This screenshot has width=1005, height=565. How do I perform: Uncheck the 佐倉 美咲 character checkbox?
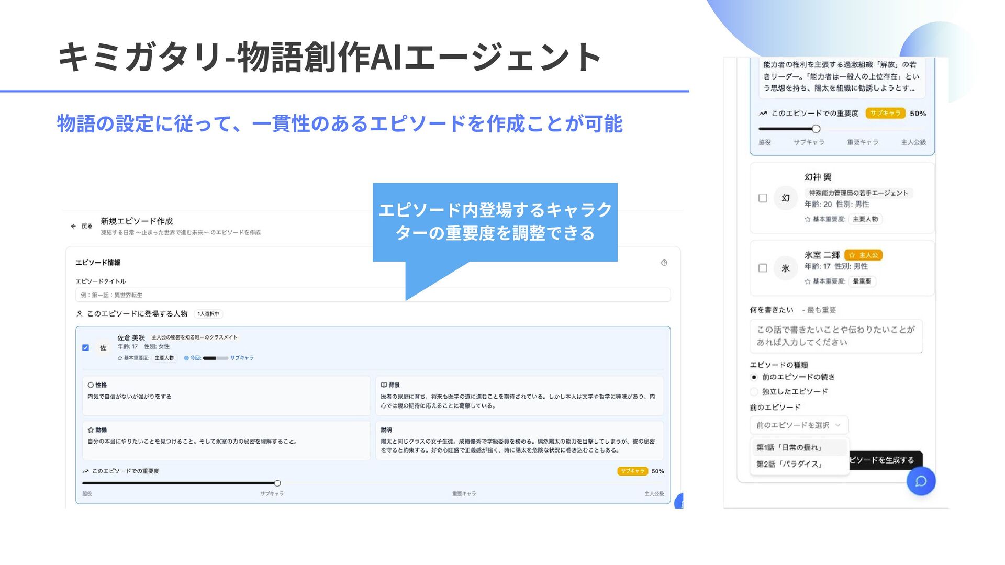coord(86,347)
